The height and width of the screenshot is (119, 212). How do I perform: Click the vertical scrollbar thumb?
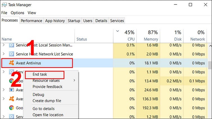tap(209, 65)
